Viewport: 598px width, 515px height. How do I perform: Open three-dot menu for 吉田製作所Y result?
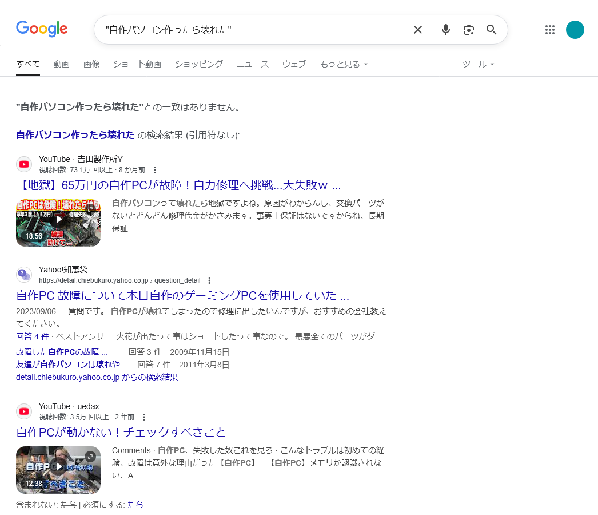coord(154,170)
